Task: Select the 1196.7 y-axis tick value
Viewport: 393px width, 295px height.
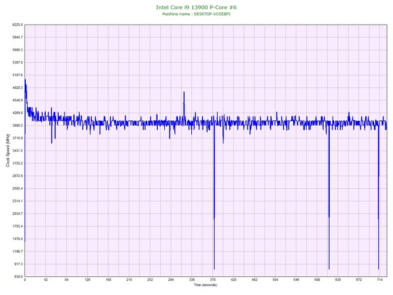Action: 18,252
